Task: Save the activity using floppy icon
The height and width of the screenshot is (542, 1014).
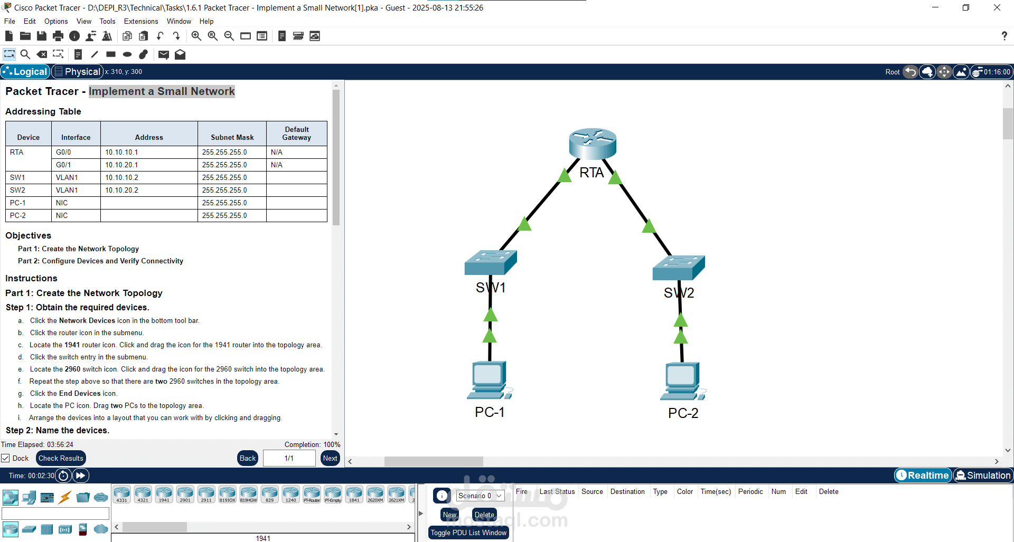Action: click(x=42, y=36)
